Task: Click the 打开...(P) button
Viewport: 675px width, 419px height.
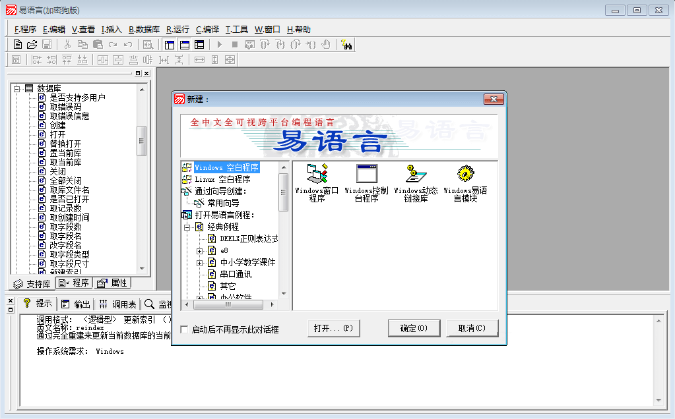Action: pyautogui.click(x=334, y=328)
